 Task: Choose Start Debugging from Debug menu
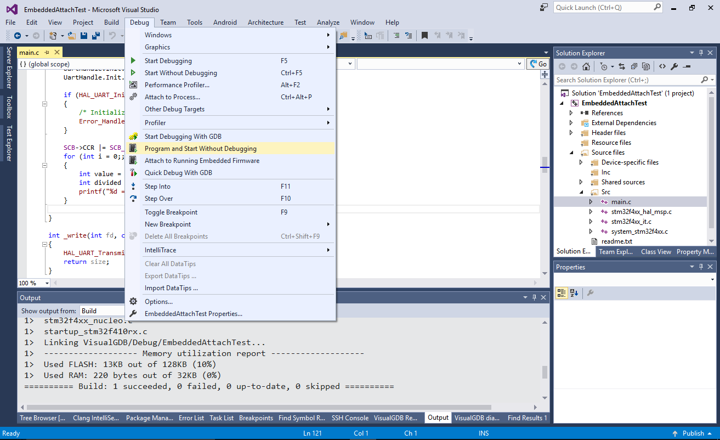click(231, 61)
